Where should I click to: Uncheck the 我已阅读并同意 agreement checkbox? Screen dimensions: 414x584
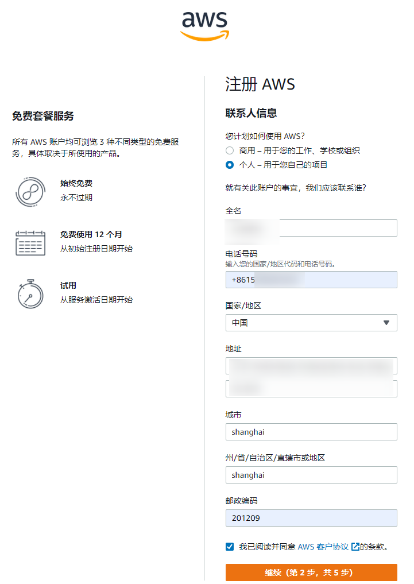(230, 546)
